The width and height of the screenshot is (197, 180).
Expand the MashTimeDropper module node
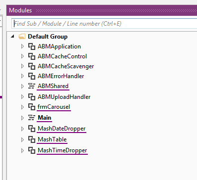pyautogui.click(x=22, y=150)
